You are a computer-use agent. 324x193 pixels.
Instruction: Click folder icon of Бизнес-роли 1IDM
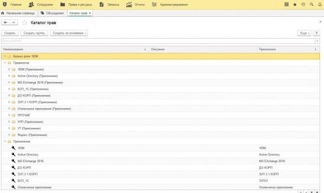click(9, 56)
